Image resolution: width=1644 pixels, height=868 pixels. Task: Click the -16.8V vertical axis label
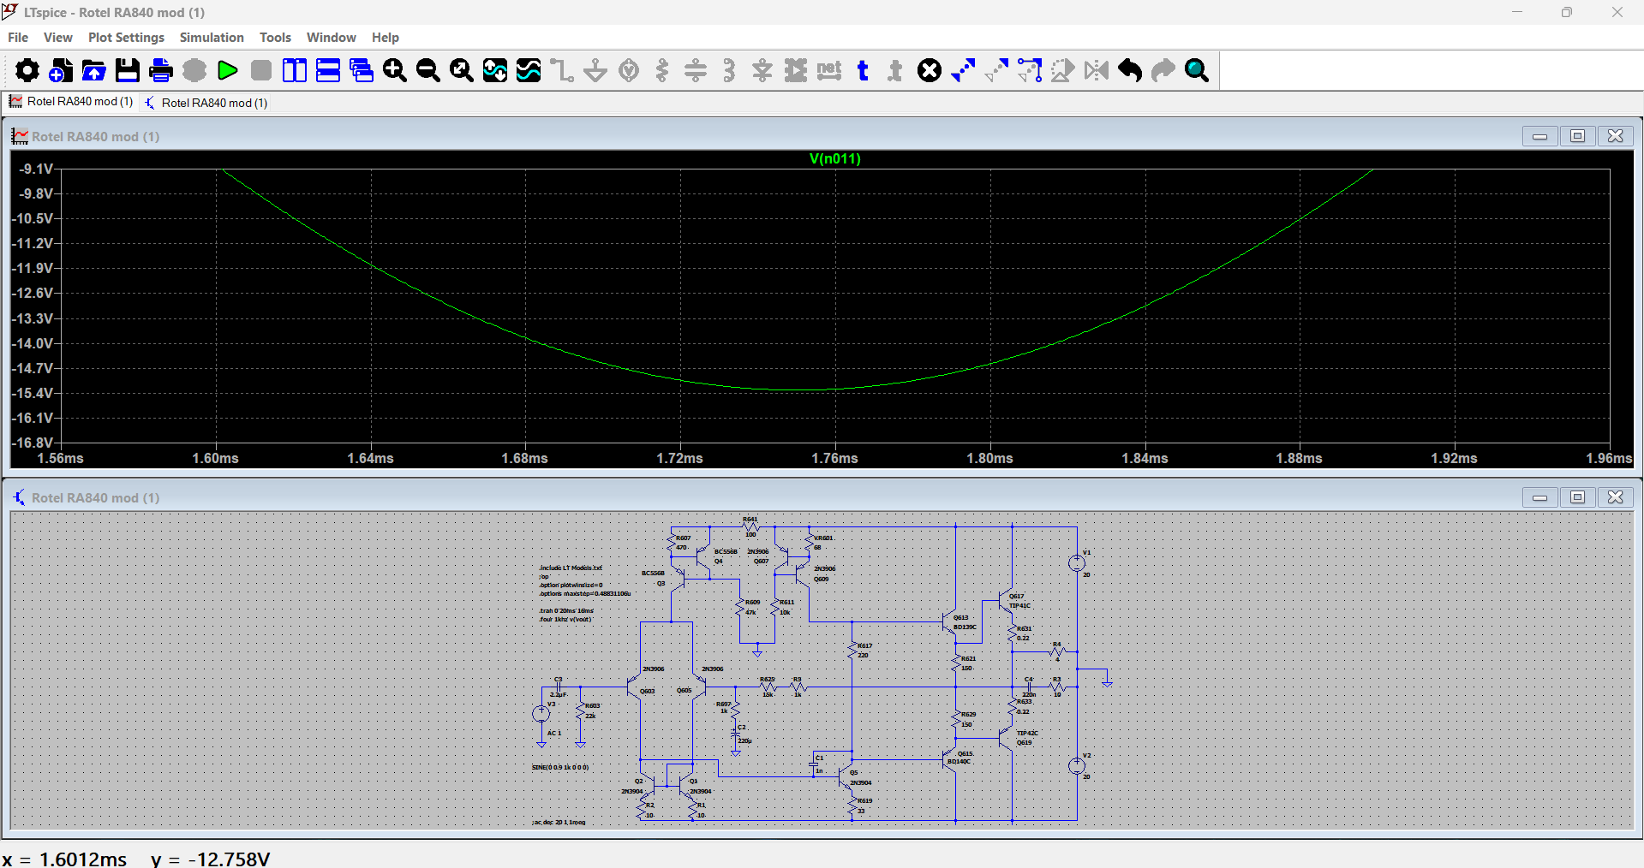pyautogui.click(x=33, y=443)
